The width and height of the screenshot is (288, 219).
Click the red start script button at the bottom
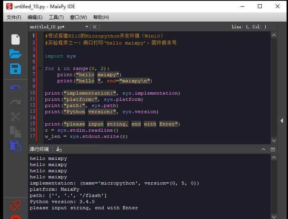[15, 217]
